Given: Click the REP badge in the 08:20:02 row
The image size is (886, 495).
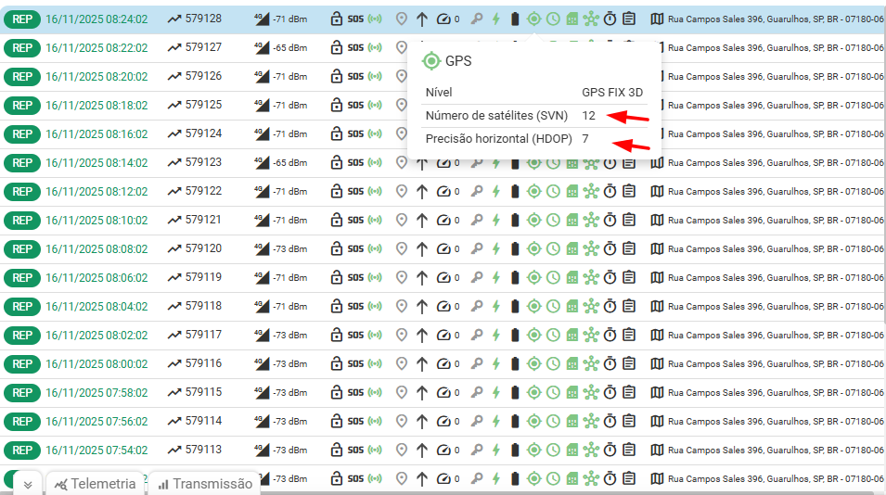Looking at the screenshot, I should 22,76.
